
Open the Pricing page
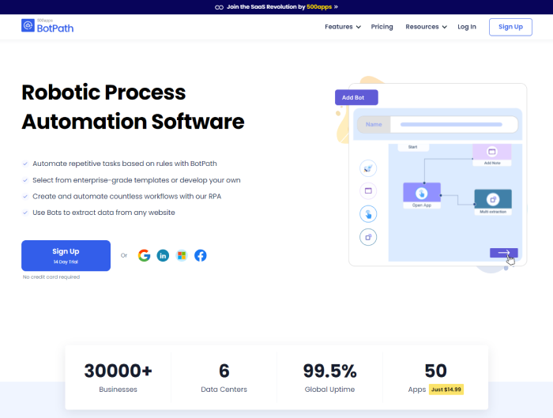click(382, 27)
